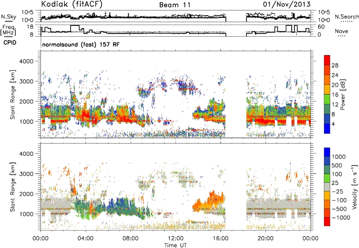Click the 'Beam 11' label
The height and width of the screenshot is (248, 359).
coord(175,5)
